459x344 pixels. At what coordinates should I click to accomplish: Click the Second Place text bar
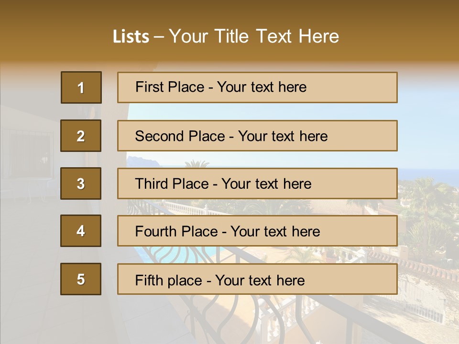(x=257, y=136)
